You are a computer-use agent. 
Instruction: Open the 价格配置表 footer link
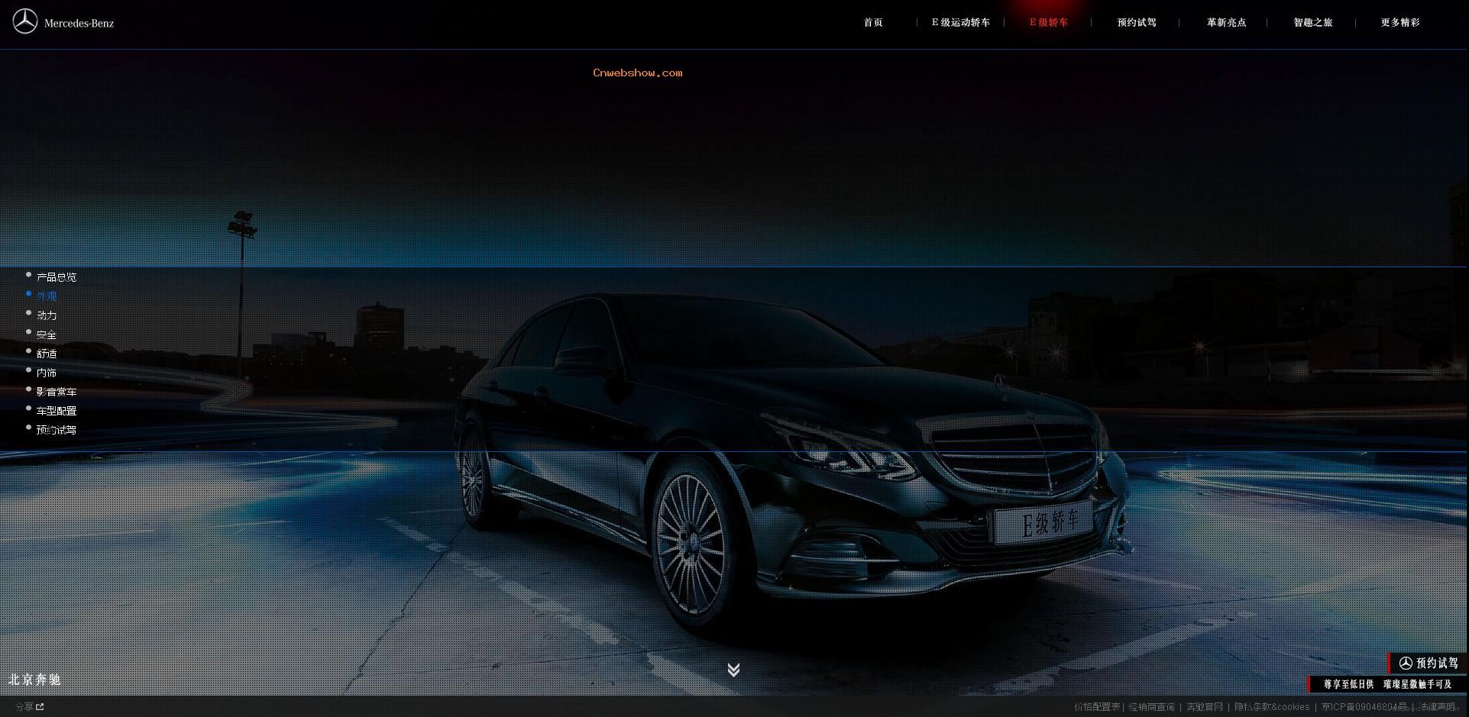coord(1096,707)
